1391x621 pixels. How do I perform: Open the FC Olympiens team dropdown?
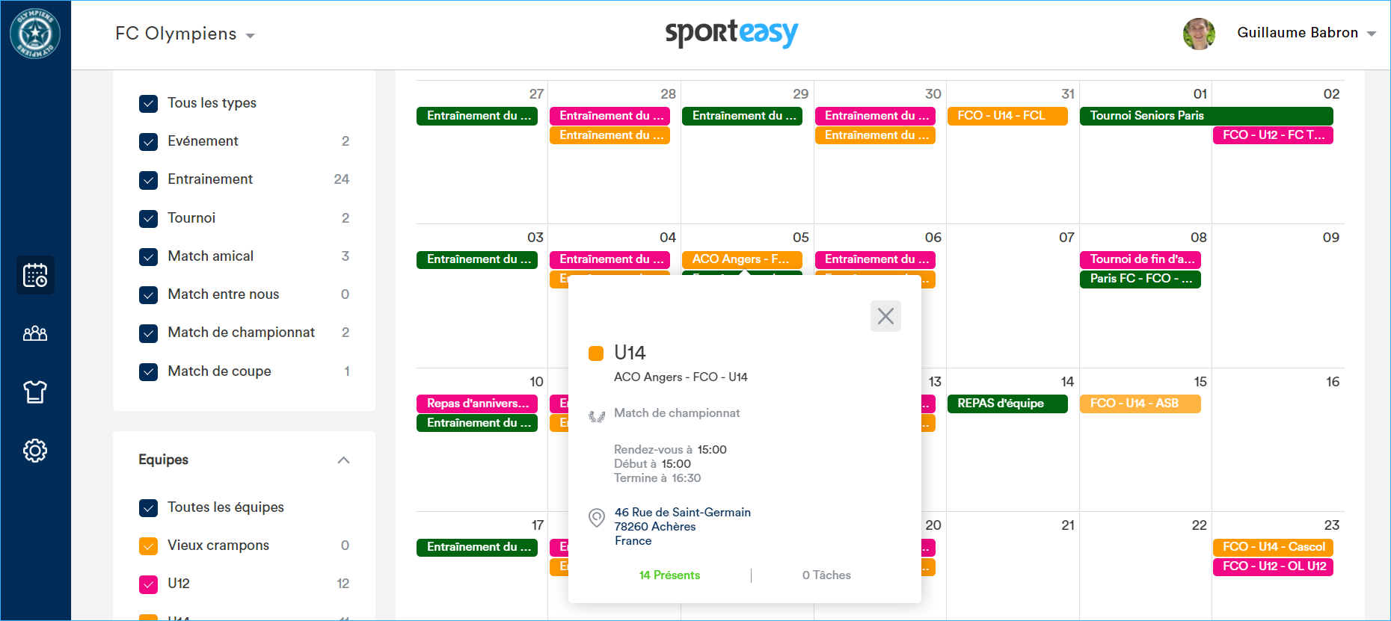pos(185,34)
